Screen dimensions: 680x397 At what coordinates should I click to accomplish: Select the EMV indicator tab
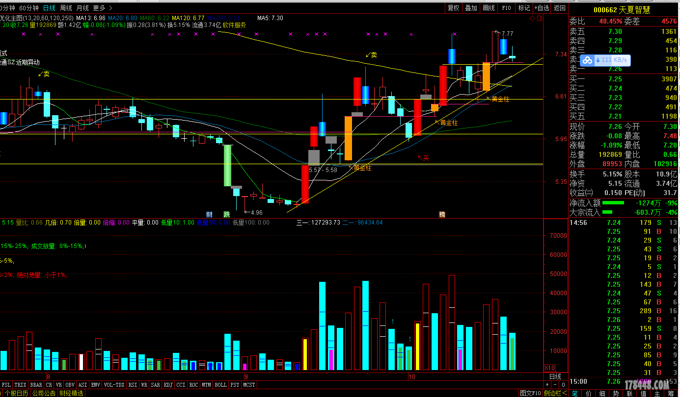(96, 385)
